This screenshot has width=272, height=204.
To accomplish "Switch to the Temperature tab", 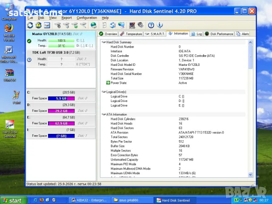I will pos(131,34).
